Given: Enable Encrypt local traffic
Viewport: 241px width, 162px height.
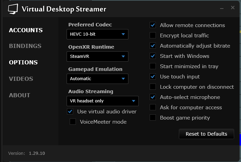Looking at the screenshot, I should coord(153,35).
